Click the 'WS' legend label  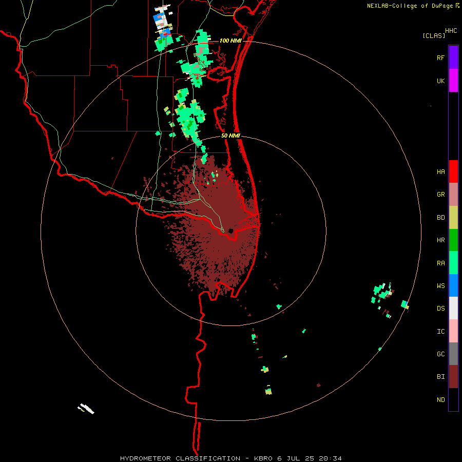click(x=440, y=286)
